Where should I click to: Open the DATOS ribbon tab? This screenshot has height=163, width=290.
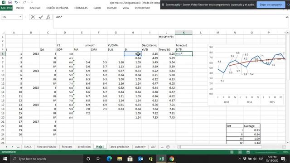(x=97, y=8)
